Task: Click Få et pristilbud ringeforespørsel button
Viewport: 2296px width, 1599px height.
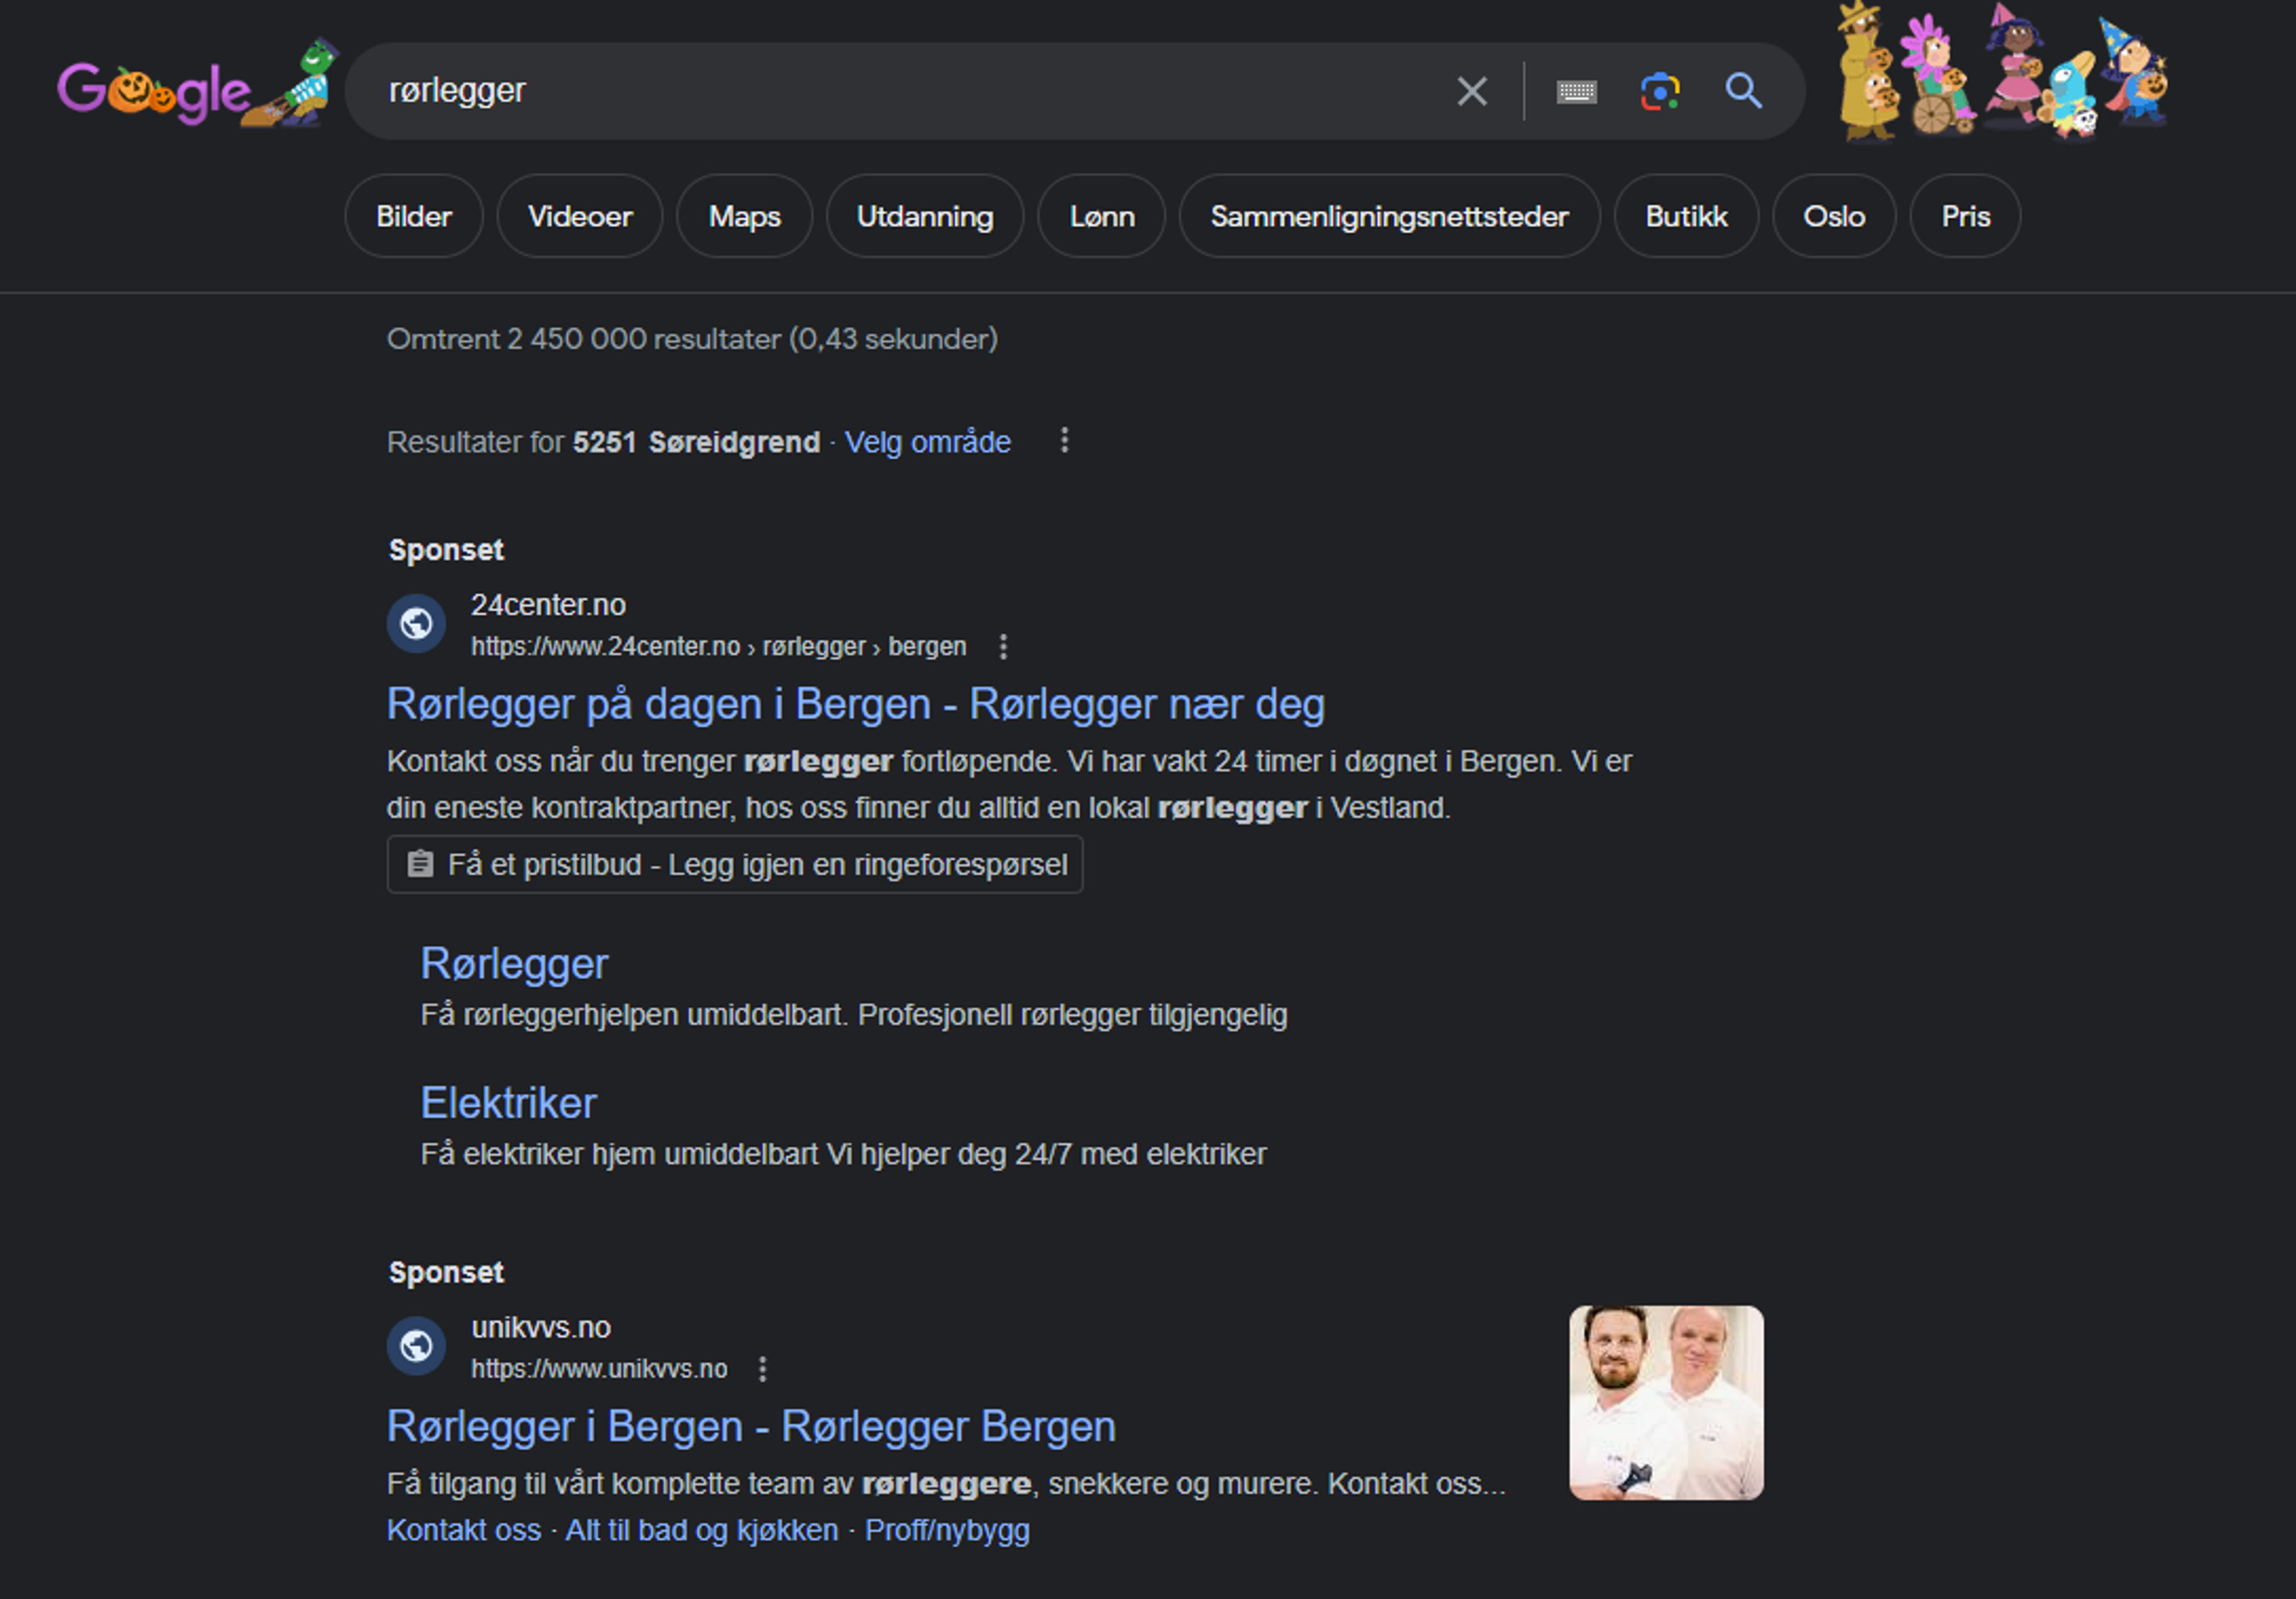Action: click(x=735, y=865)
